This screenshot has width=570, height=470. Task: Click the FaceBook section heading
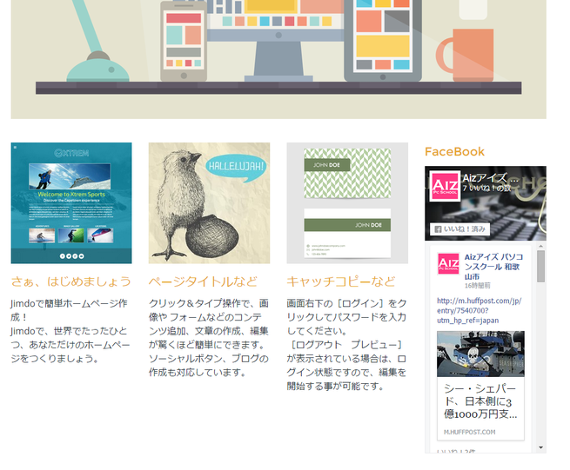(454, 152)
